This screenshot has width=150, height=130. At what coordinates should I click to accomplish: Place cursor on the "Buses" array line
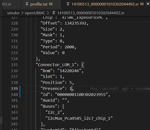click(52, 106)
